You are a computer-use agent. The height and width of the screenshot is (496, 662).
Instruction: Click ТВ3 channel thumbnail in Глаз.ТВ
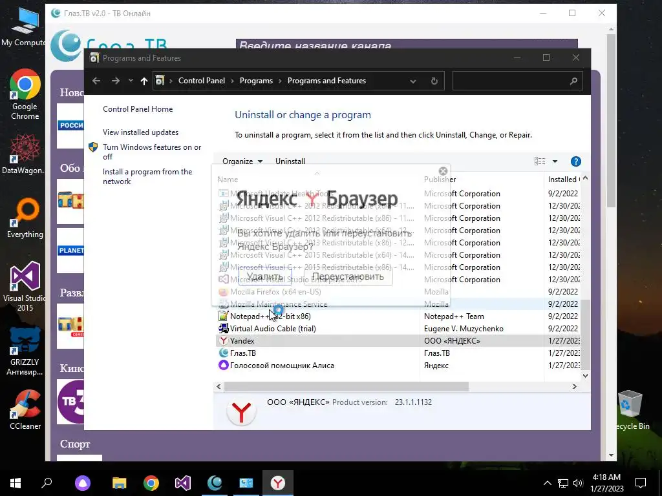click(70, 402)
